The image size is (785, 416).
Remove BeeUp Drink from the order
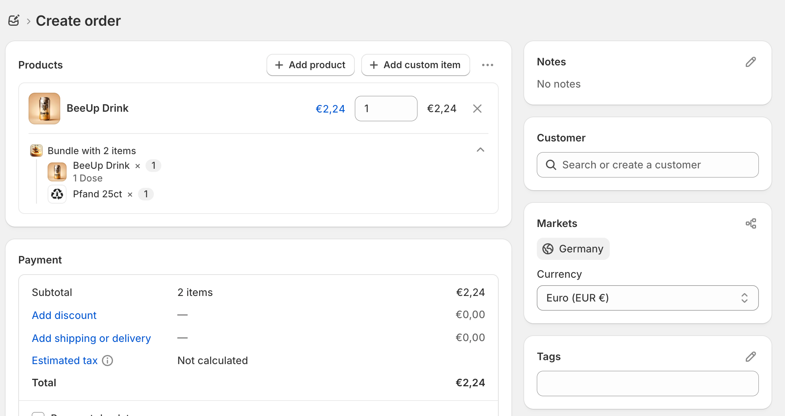477,109
